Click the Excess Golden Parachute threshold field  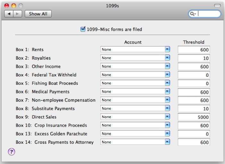[x=194, y=134]
